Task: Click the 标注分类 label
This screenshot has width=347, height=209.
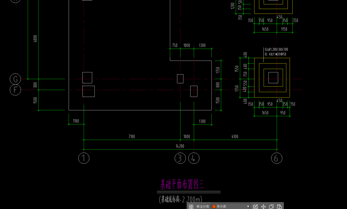Action: (203, 207)
